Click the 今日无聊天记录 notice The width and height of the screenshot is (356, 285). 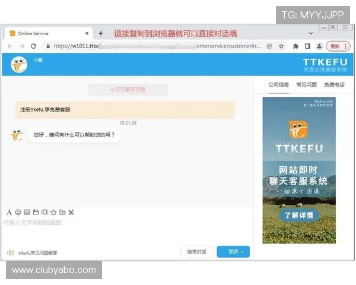pyautogui.click(x=128, y=90)
